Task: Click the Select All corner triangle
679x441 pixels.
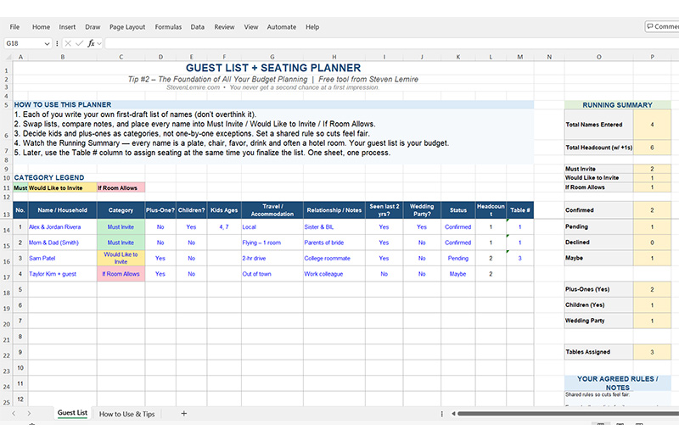Action: [x=8, y=57]
